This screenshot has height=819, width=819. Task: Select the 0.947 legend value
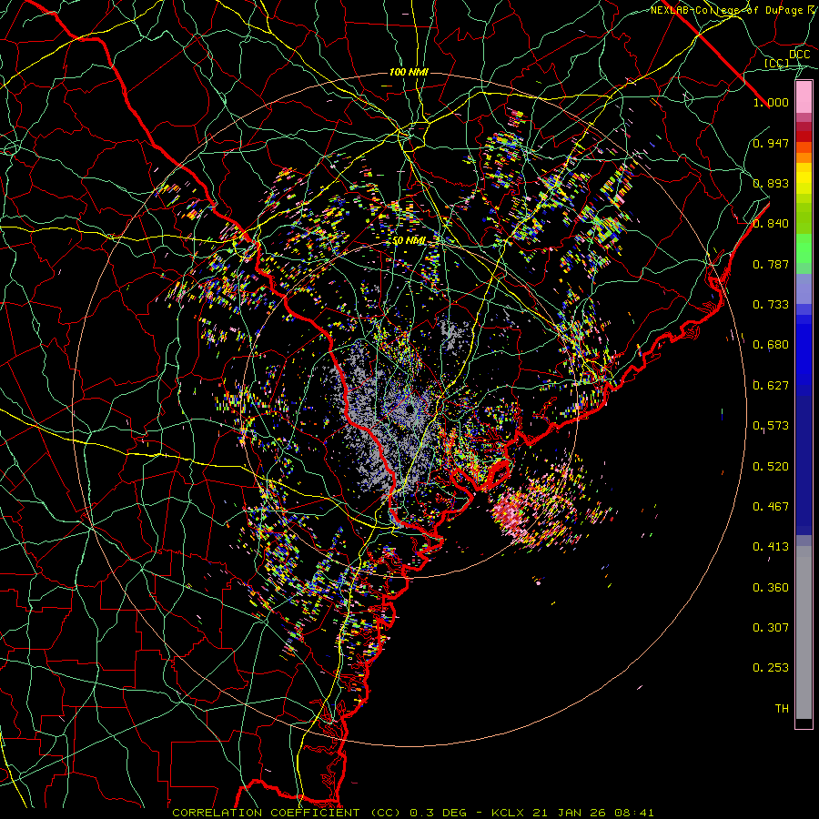(x=771, y=143)
